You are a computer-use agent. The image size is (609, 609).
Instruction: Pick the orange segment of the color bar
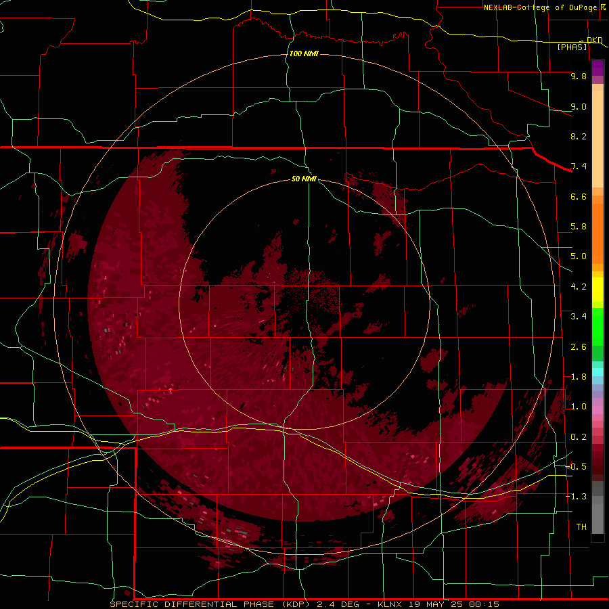tap(597, 233)
